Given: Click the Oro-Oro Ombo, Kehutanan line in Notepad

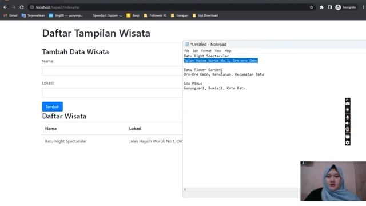Looking at the screenshot, I should [224, 74].
